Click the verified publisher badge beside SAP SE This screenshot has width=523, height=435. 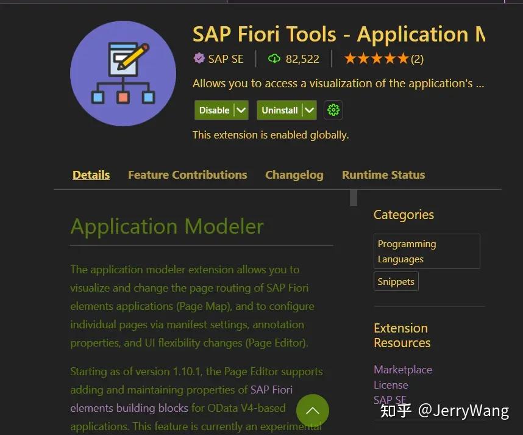tap(198, 59)
